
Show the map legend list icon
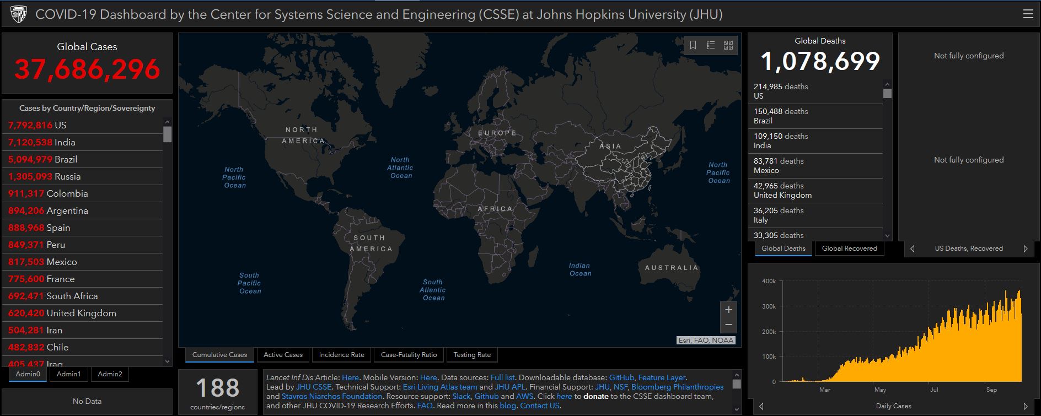(711, 45)
